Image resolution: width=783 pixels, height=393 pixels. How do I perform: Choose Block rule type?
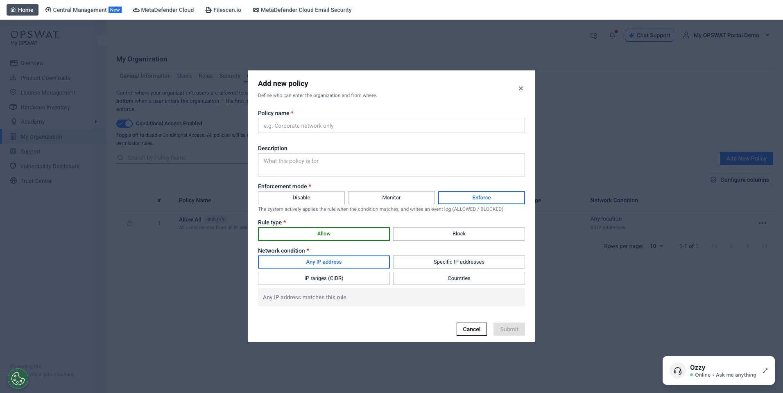(459, 234)
